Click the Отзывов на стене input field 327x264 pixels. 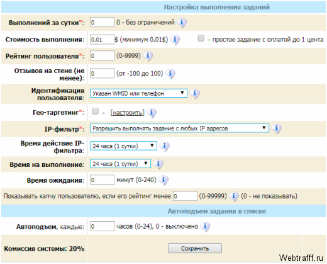coord(102,74)
